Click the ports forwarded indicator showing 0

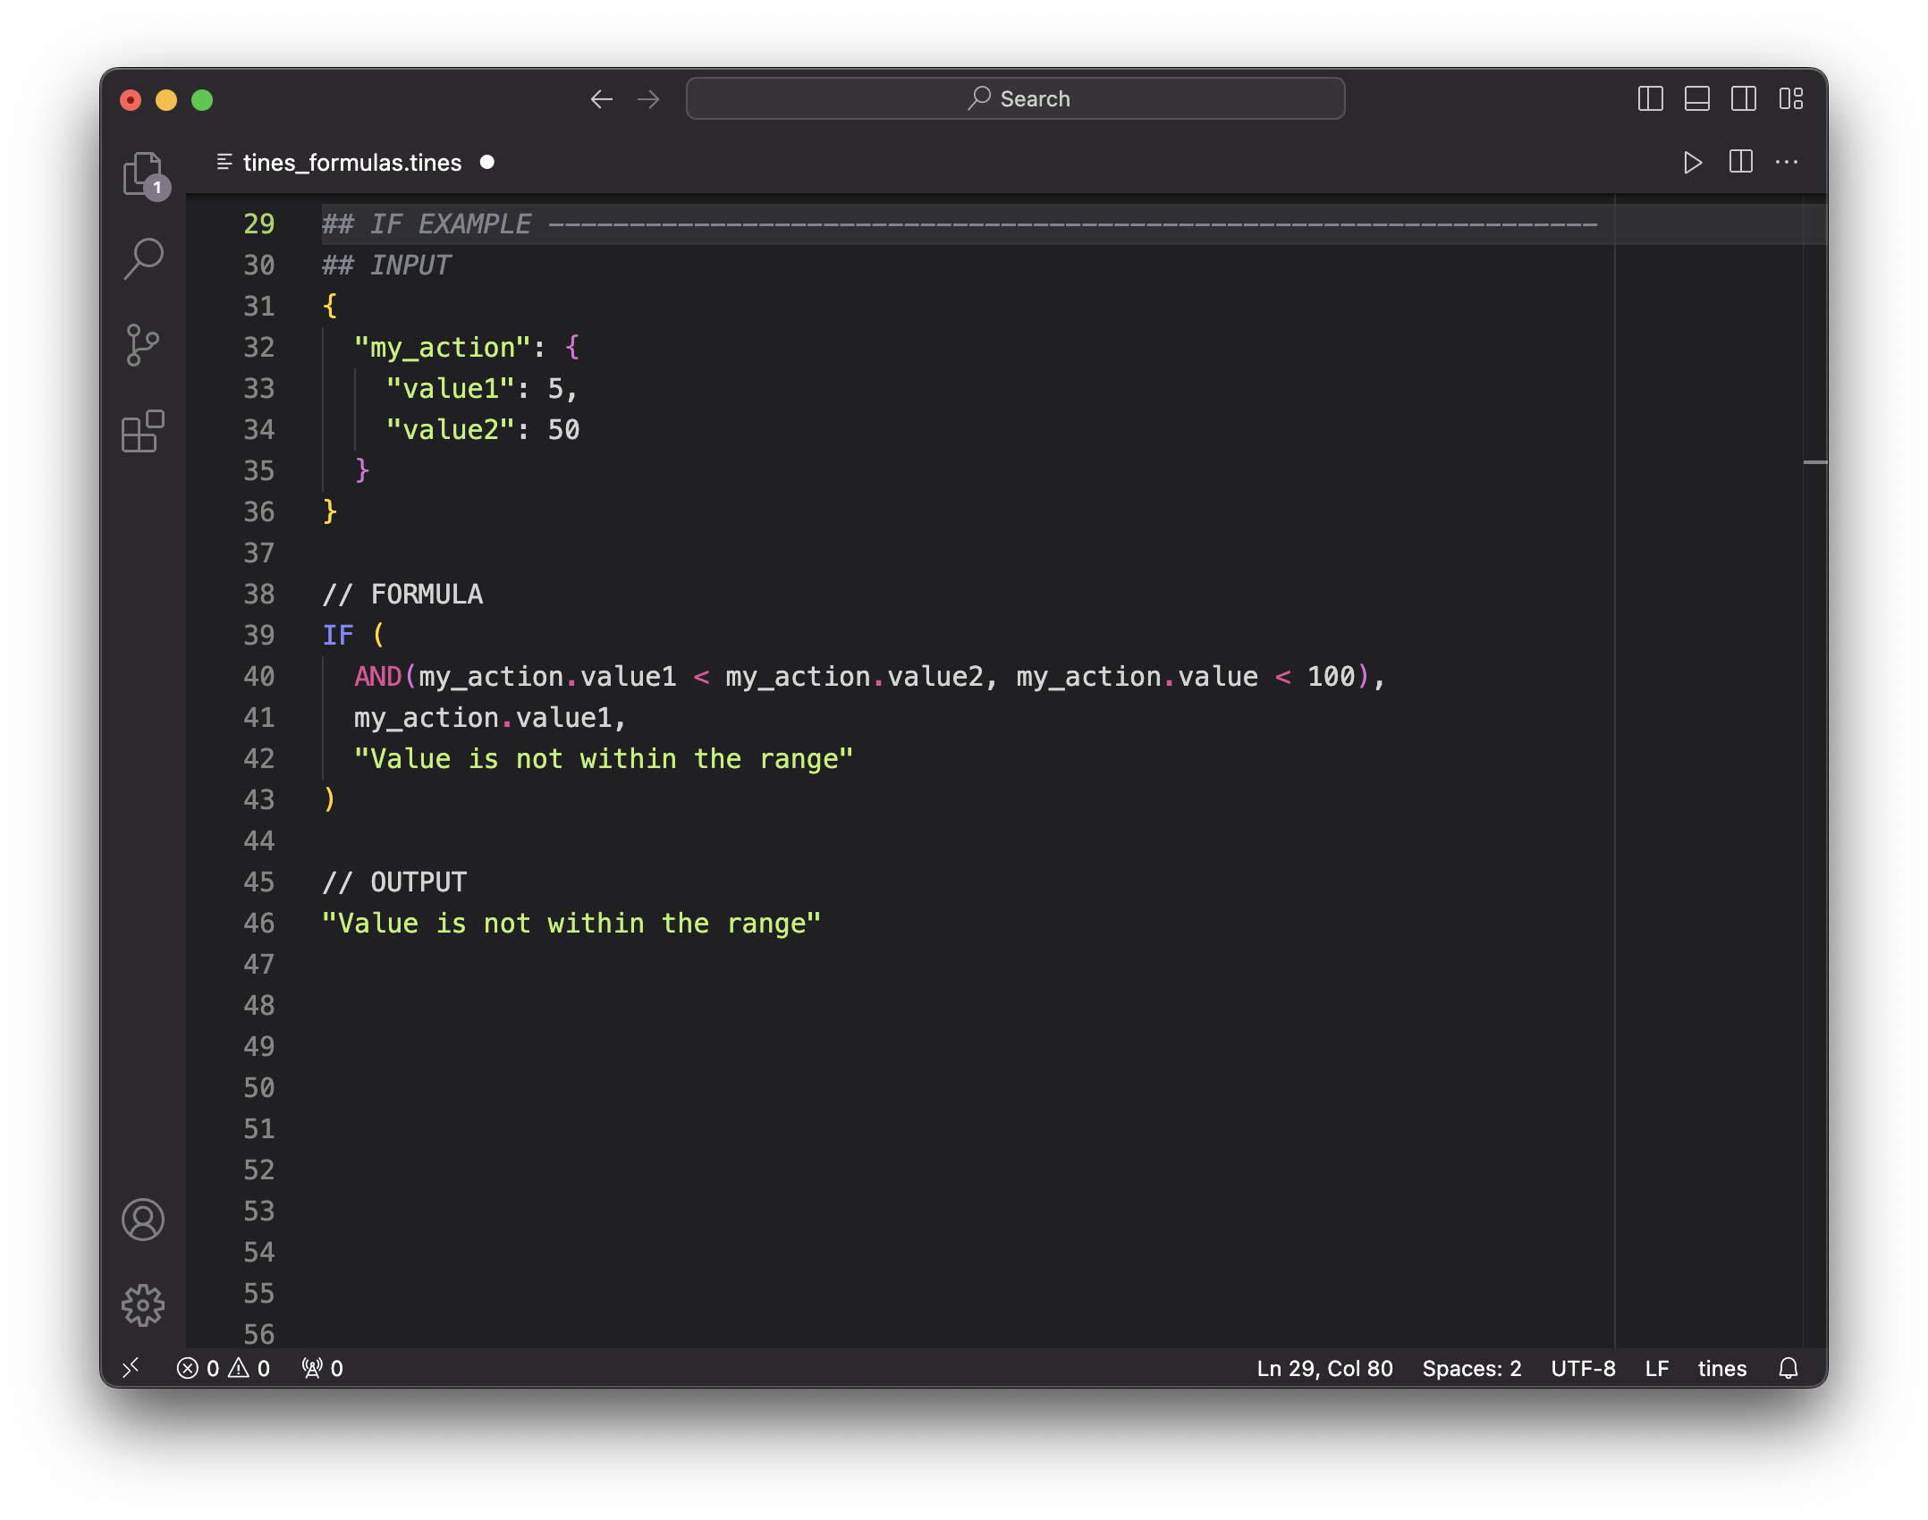pos(322,1368)
